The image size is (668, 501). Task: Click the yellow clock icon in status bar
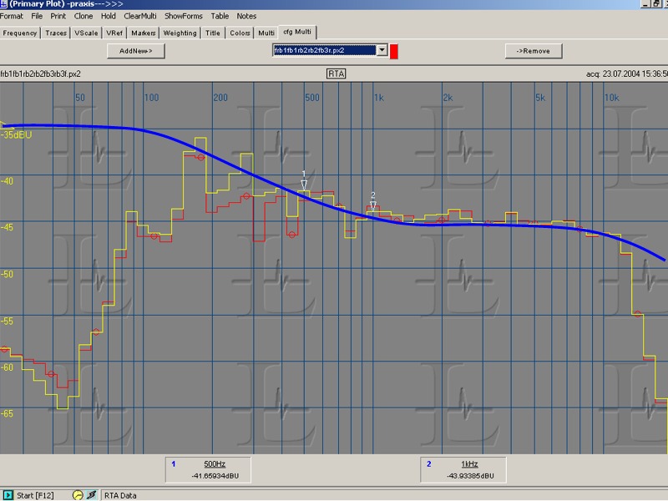[x=78, y=495]
